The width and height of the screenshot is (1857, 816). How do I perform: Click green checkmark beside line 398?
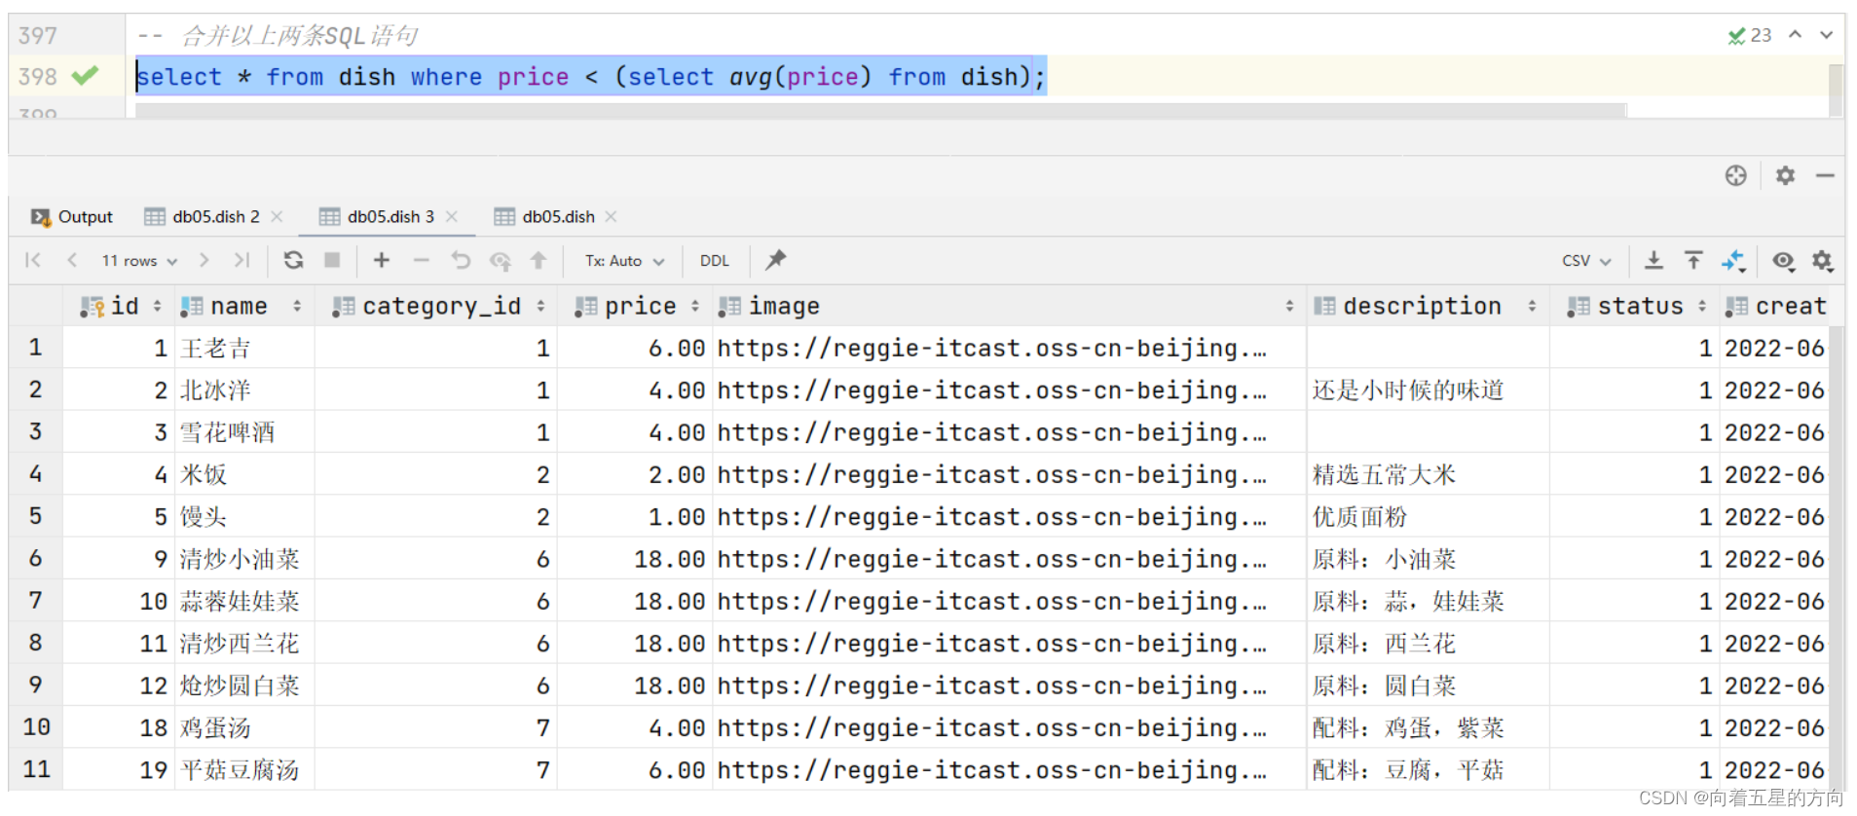pyautogui.click(x=85, y=75)
